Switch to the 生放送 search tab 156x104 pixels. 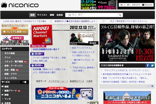pyautogui.click(x=60, y=15)
